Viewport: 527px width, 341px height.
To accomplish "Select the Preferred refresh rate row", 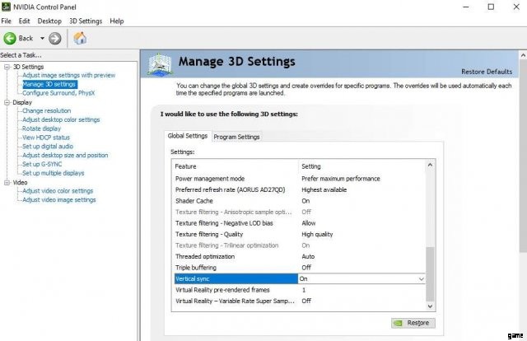I will [x=298, y=189].
